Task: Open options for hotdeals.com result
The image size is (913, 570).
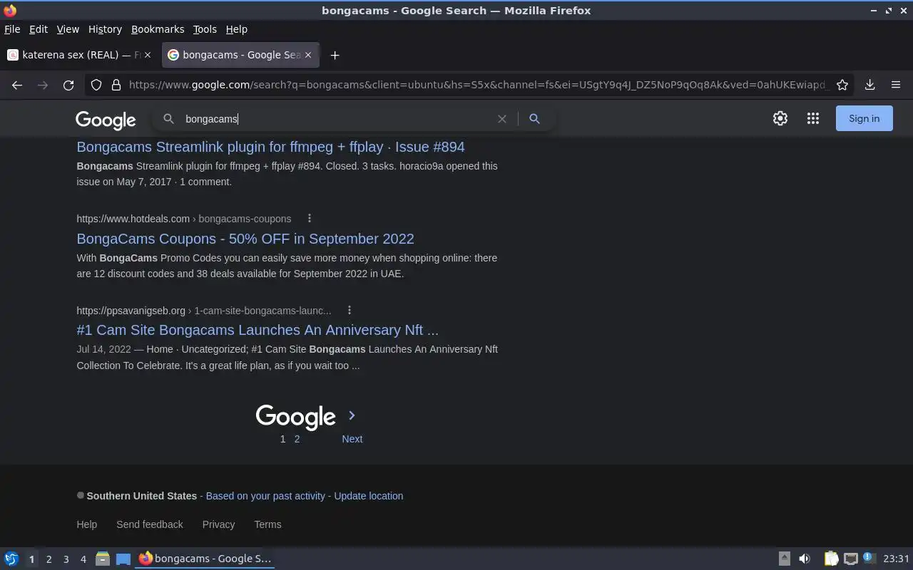Action: pos(310,218)
